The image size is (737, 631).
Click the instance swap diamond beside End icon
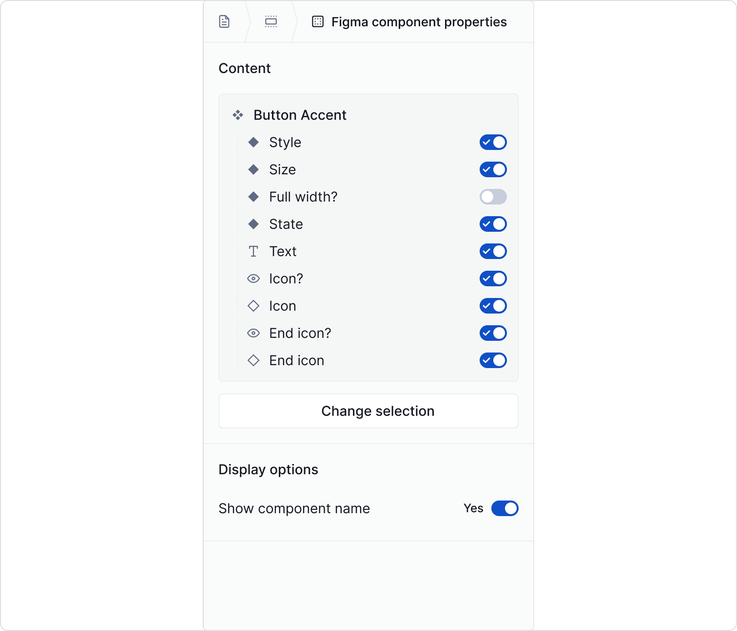(253, 360)
